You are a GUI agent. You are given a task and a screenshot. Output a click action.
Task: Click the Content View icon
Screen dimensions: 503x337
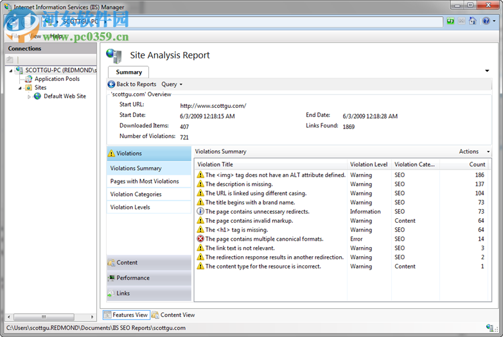coord(155,315)
